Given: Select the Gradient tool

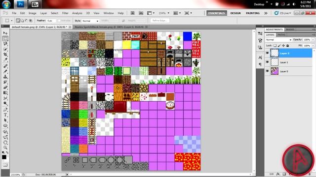Looking at the screenshot, I should point(5,93).
